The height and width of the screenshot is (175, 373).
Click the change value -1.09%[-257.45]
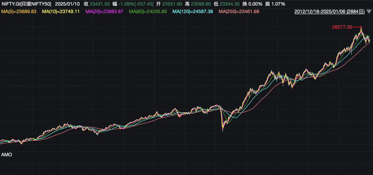[135, 4]
